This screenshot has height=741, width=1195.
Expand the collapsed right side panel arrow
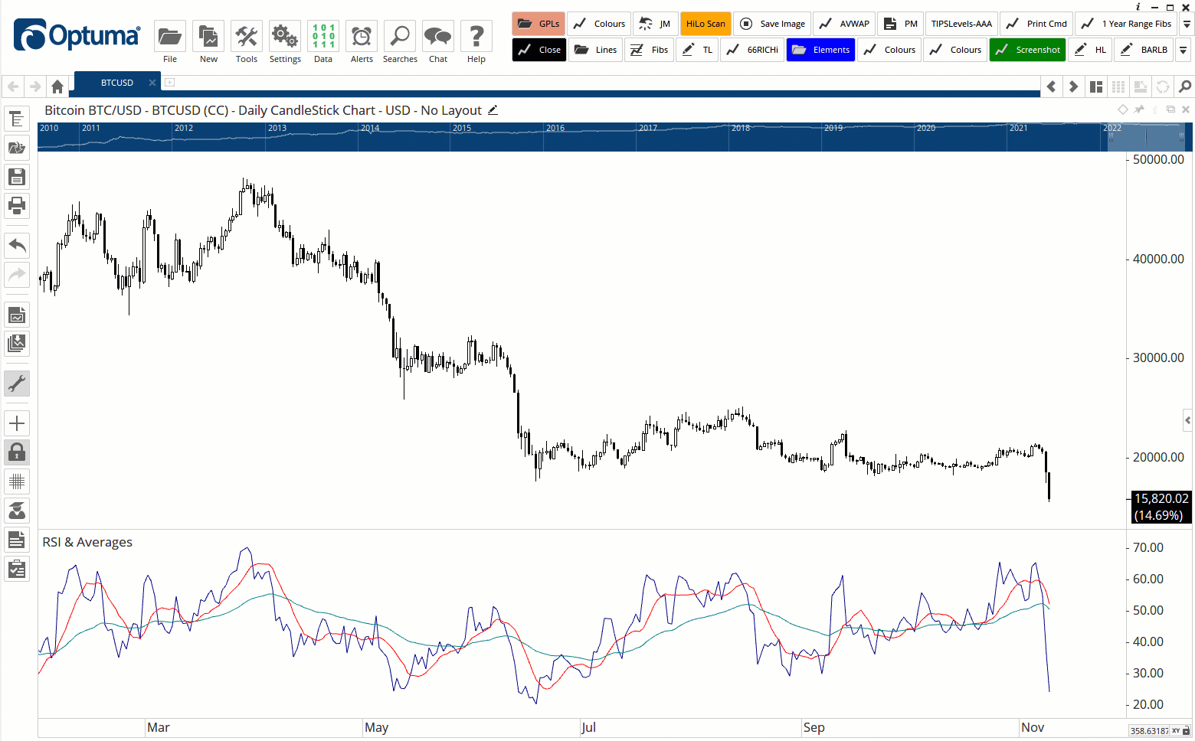point(1187,420)
